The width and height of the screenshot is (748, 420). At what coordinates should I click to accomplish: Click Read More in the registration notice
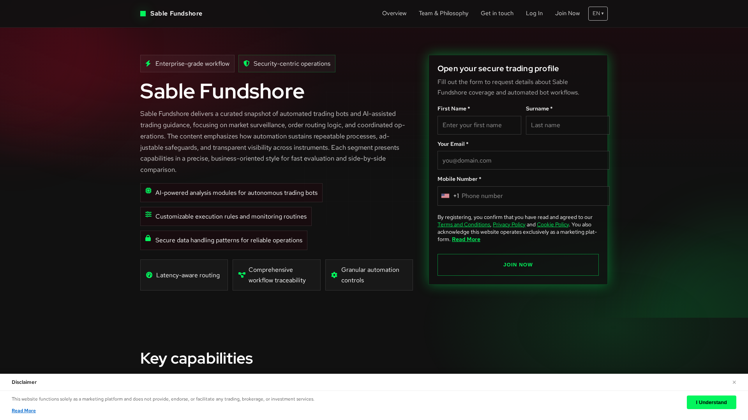coord(466,239)
